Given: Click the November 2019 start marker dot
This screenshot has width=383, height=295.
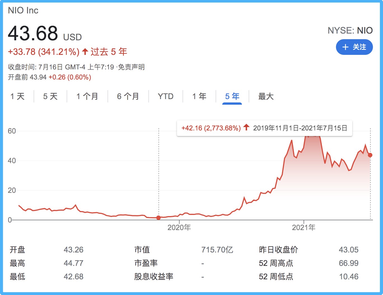Looking at the screenshot, I should coord(158,218).
